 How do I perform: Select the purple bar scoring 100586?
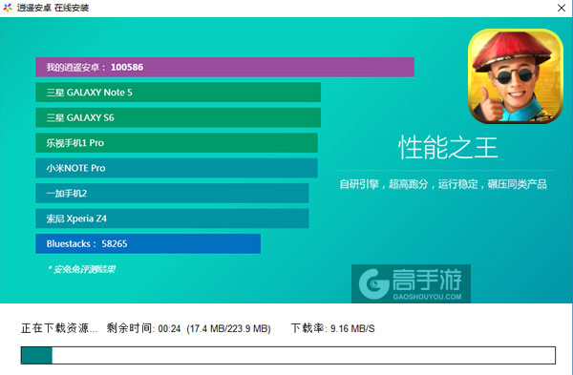pyautogui.click(x=224, y=67)
